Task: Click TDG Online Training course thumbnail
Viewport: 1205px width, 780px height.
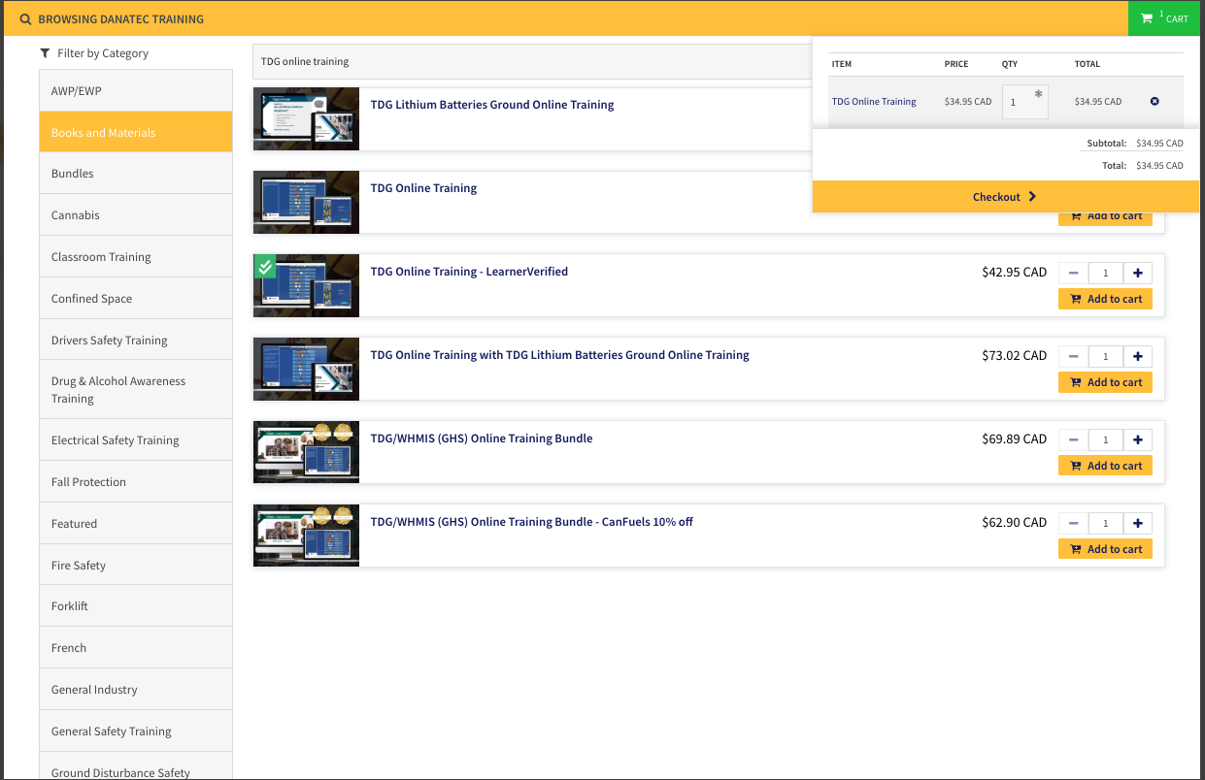Action: (x=306, y=203)
